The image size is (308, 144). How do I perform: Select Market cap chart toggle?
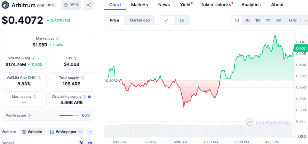[x=140, y=20]
